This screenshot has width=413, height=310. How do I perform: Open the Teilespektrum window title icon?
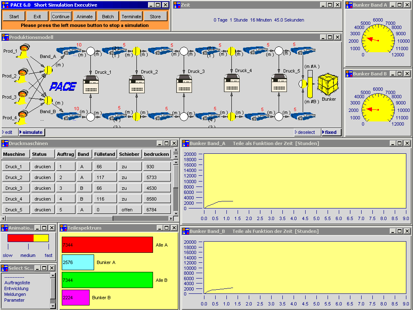click(63, 228)
